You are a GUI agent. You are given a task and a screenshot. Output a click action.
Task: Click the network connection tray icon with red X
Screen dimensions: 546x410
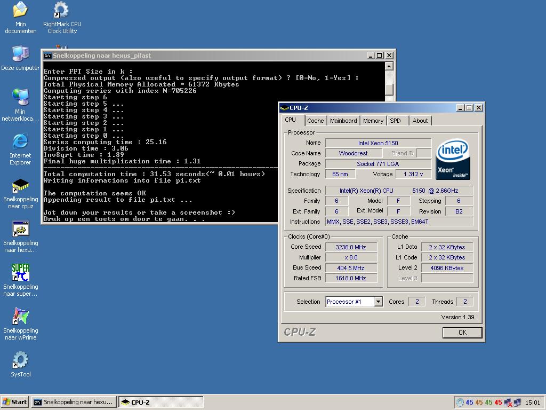click(x=508, y=403)
